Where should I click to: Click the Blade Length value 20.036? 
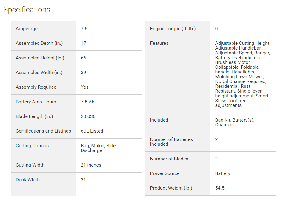click(88, 116)
